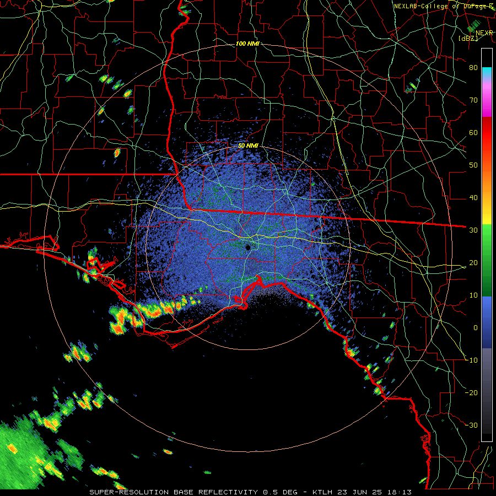Click the 50 value on the dBZ scale
The image size is (496, 496).
[x=473, y=165]
